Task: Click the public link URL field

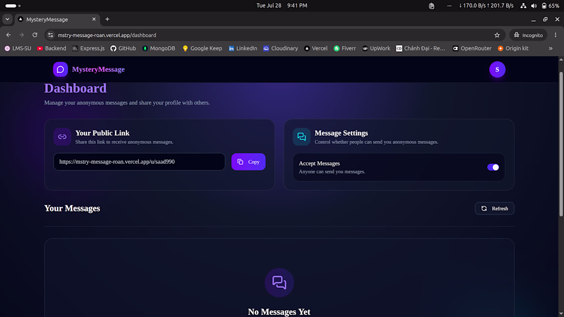Action: point(139,162)
